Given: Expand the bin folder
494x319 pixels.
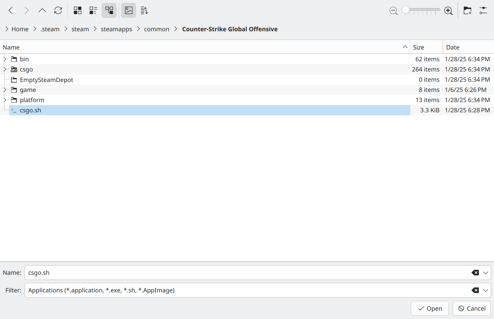Looking at the screenshot, I should (x=5, y=59).
